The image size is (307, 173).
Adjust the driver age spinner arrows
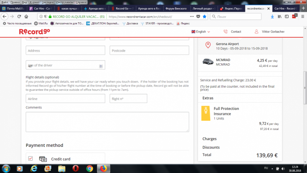coord(101,66)
